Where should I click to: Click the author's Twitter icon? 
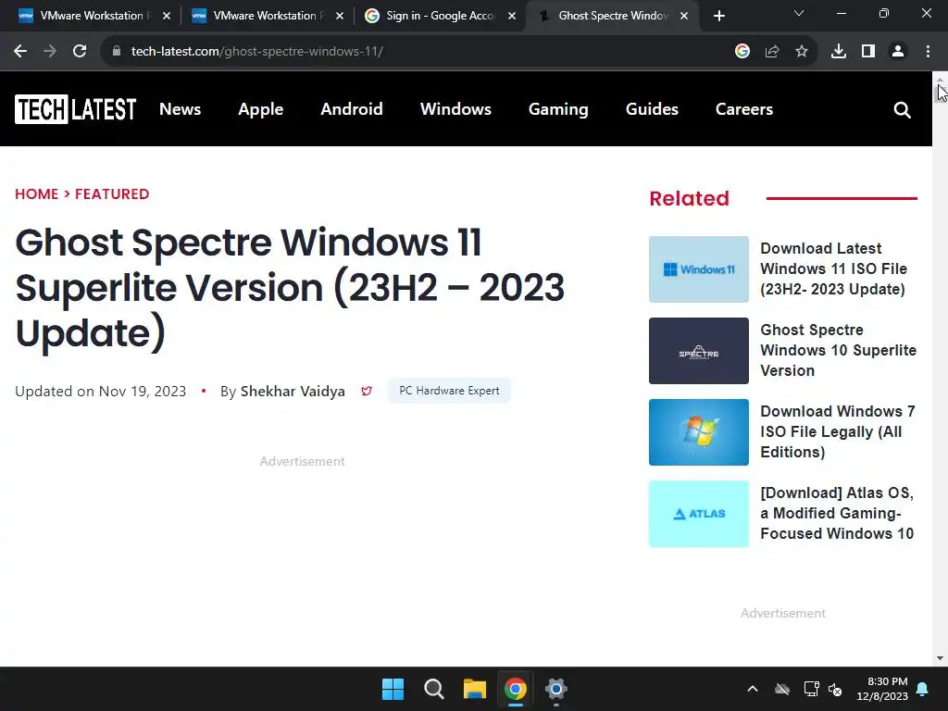(367, 392)
